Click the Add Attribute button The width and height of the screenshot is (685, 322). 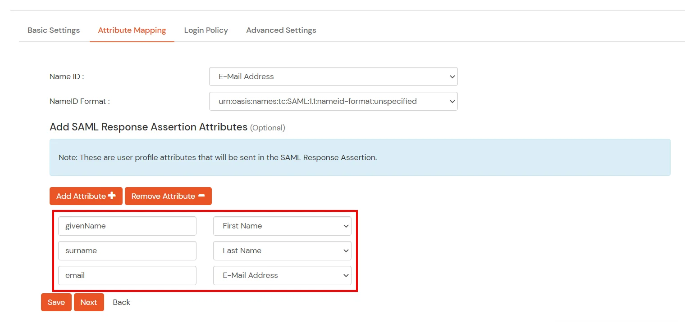click(x=86, y=196)
